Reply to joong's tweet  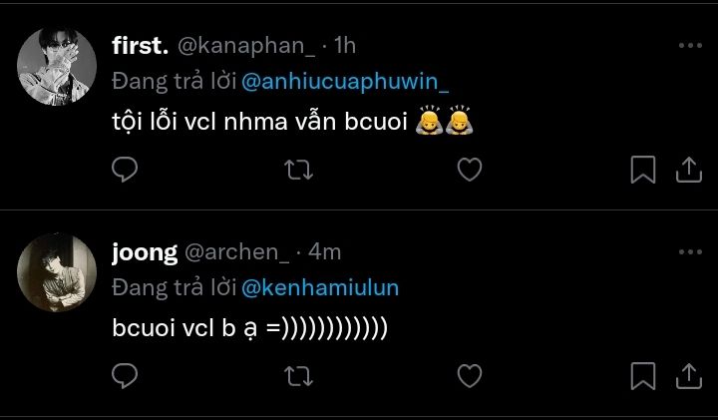tap(124, 375)
